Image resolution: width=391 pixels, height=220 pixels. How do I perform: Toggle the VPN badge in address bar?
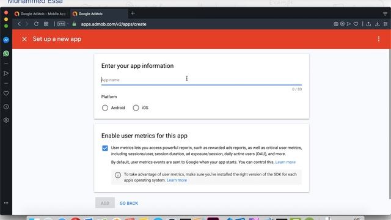[x=61, y=24]
